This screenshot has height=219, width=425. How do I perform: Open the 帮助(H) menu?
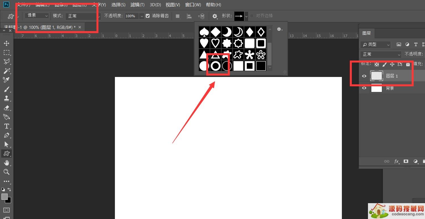[x=213, y=5]
